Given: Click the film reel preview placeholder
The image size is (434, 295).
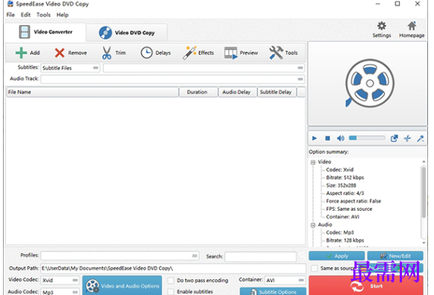Looking at the screenshot, I should tap(370, 83).
